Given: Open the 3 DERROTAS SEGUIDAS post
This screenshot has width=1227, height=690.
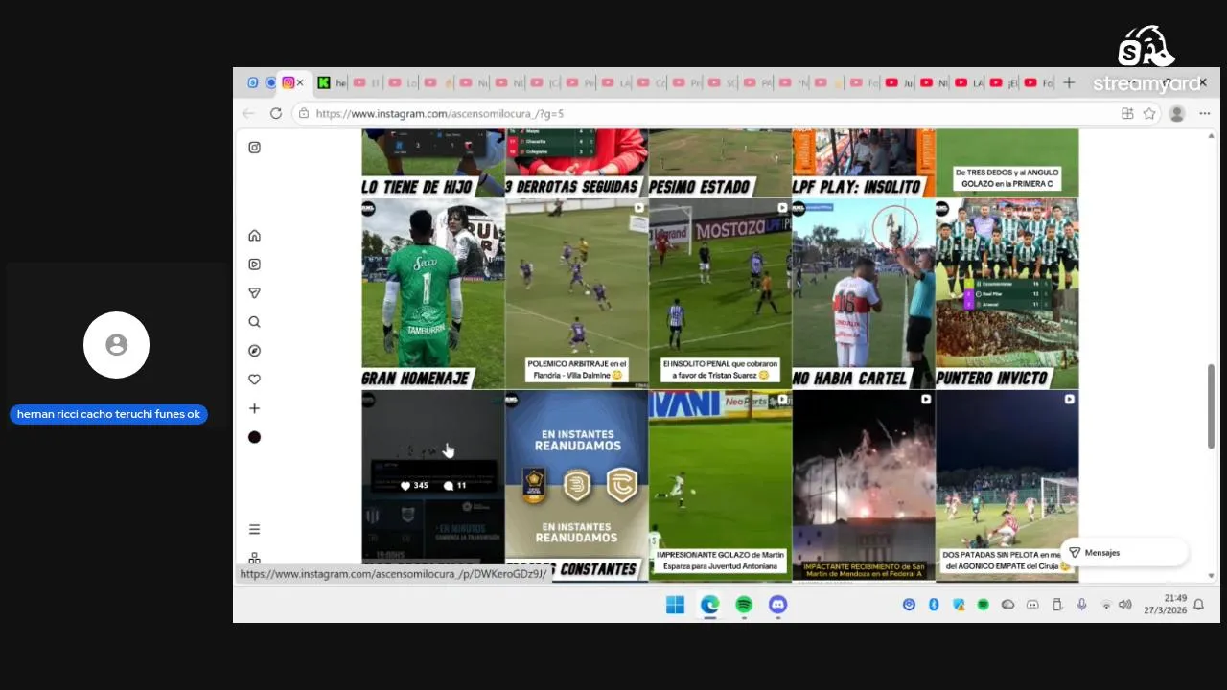Looking at the screenshot, I should click(576, 163).
